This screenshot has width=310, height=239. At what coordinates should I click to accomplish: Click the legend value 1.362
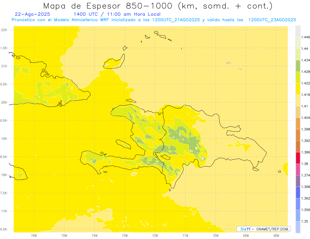(x=306, y=198)
